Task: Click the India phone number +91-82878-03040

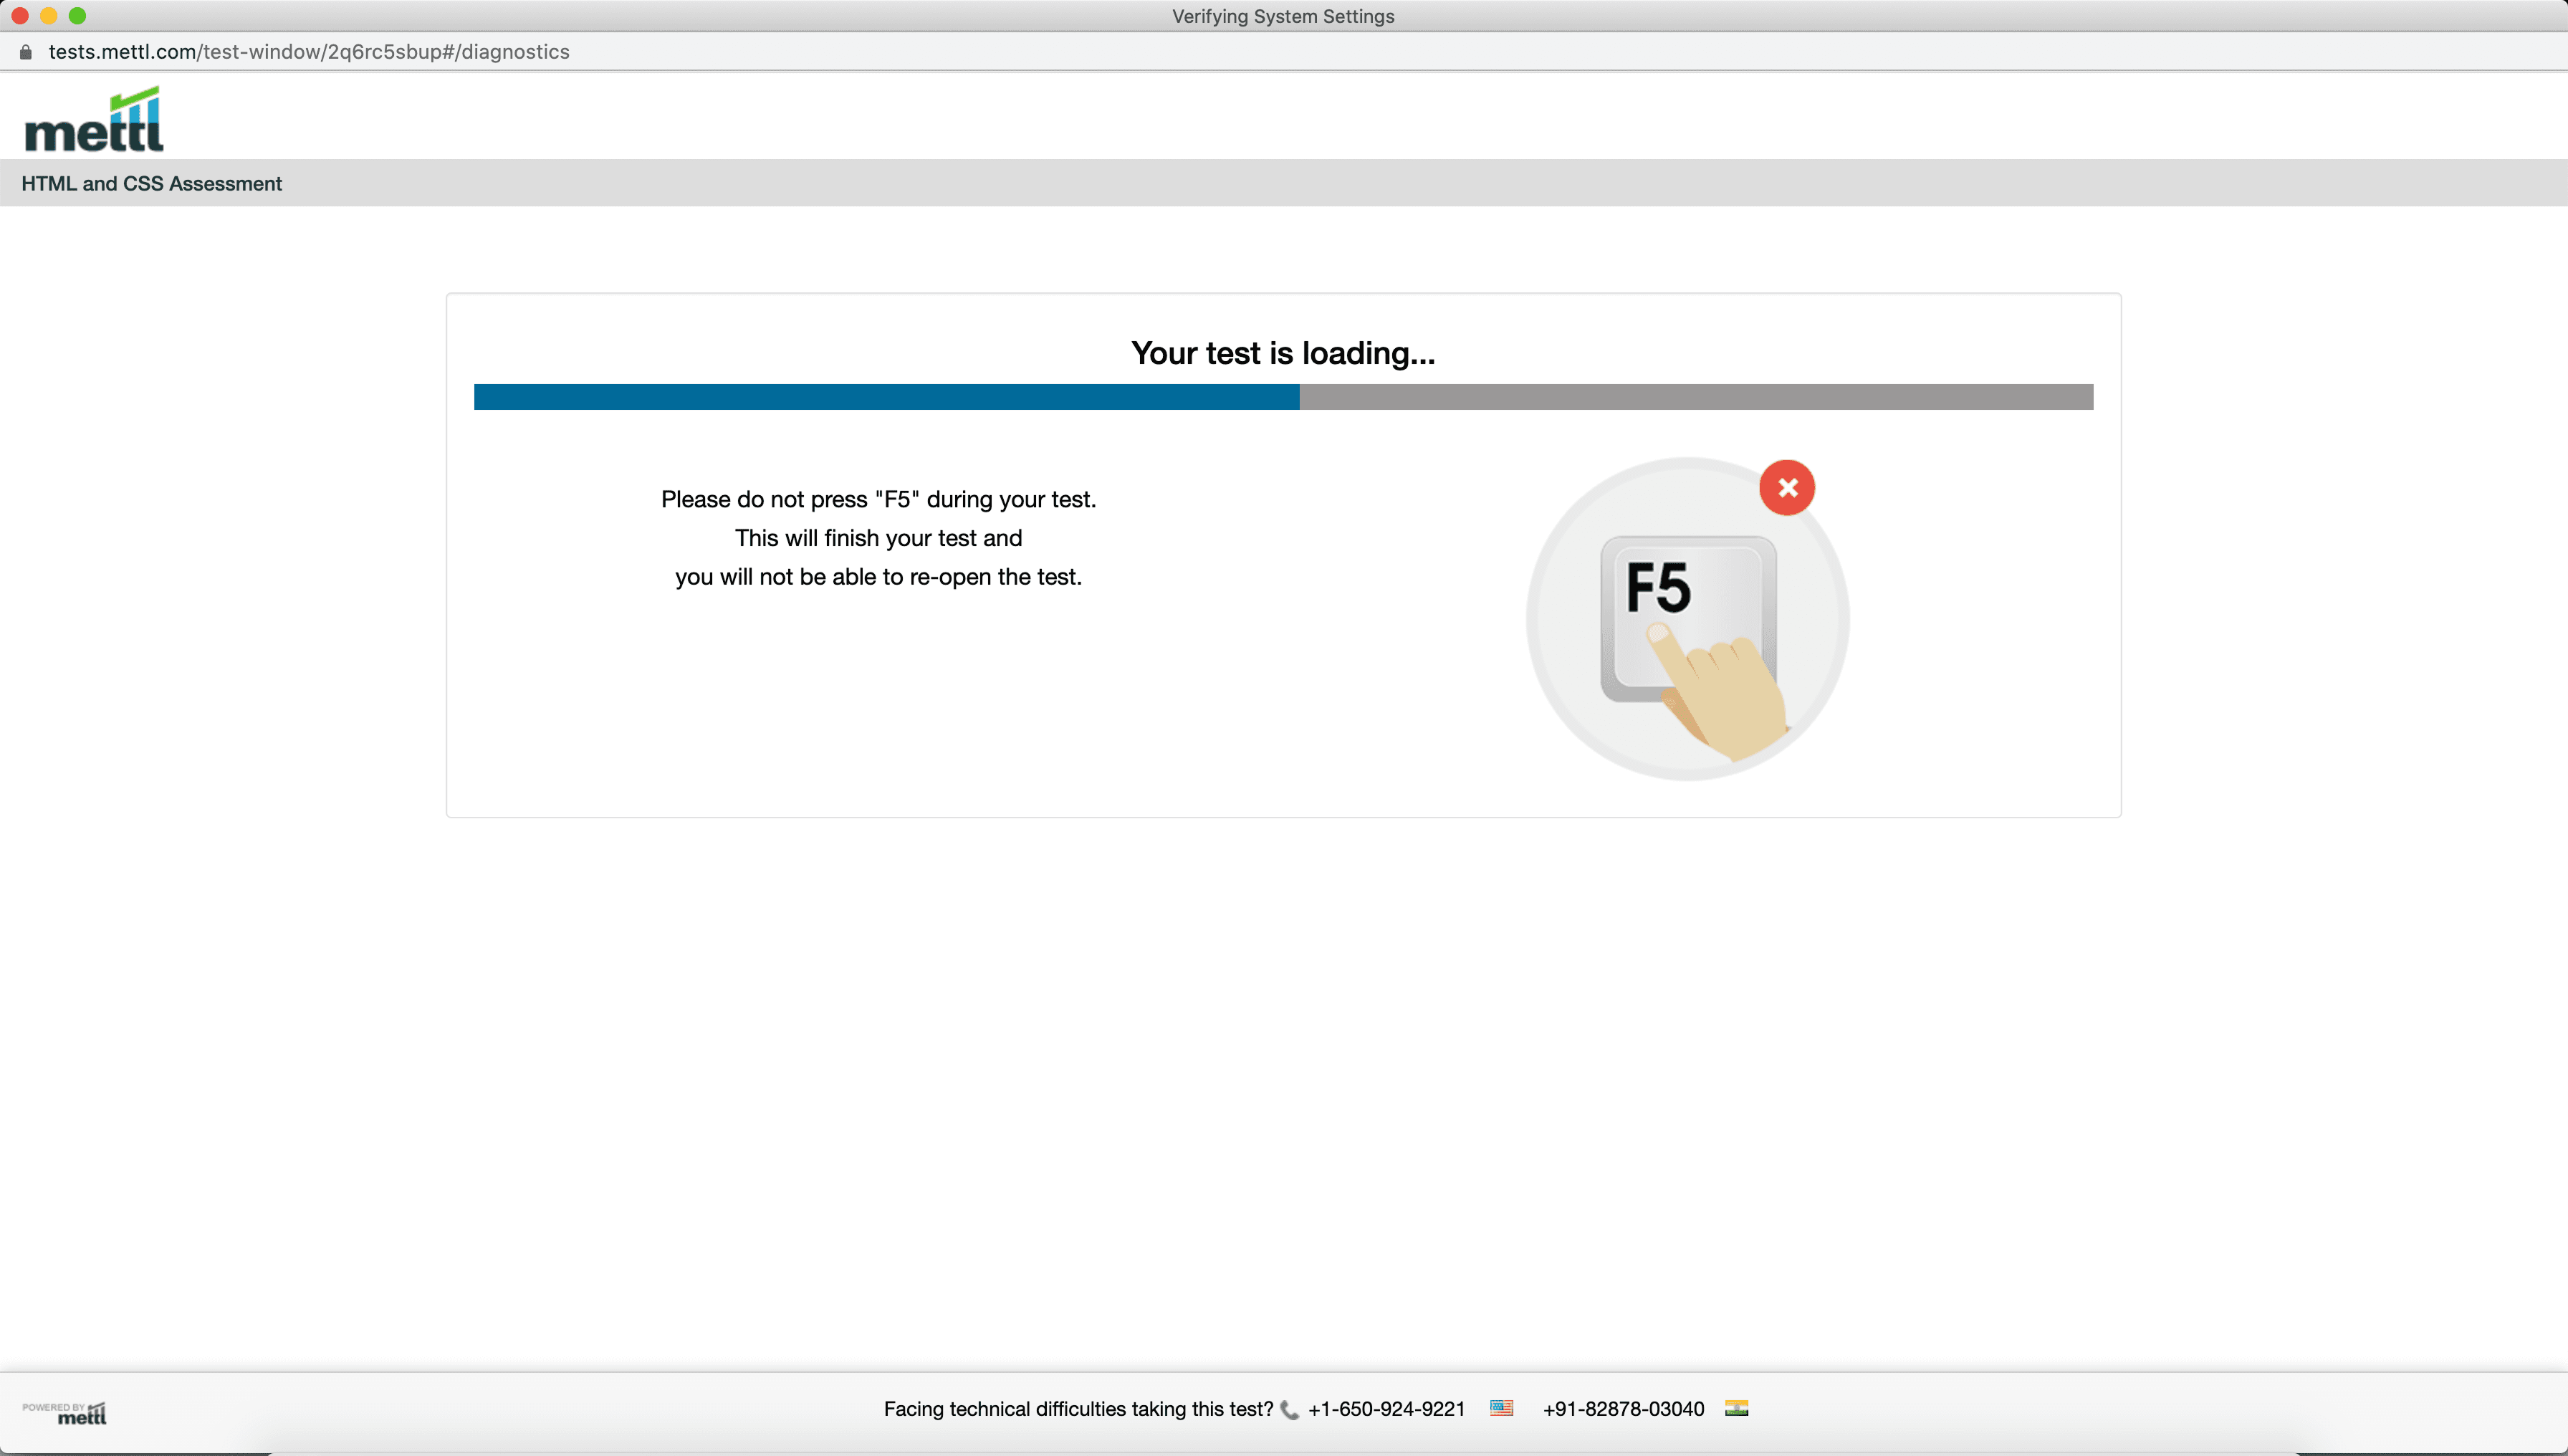Action: coord(1623,1409)
